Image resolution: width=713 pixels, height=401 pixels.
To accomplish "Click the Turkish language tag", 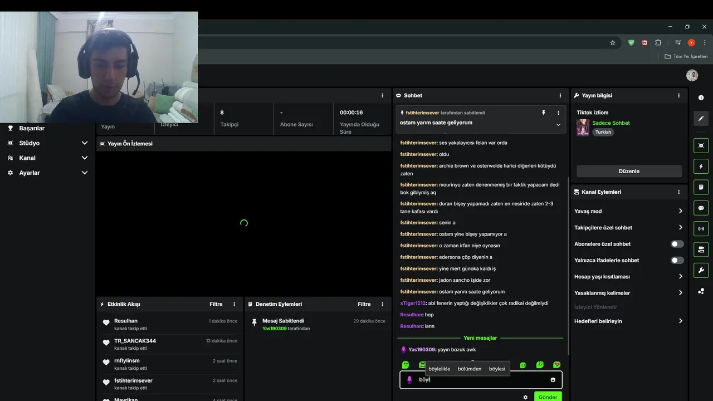I will (603, 132).
